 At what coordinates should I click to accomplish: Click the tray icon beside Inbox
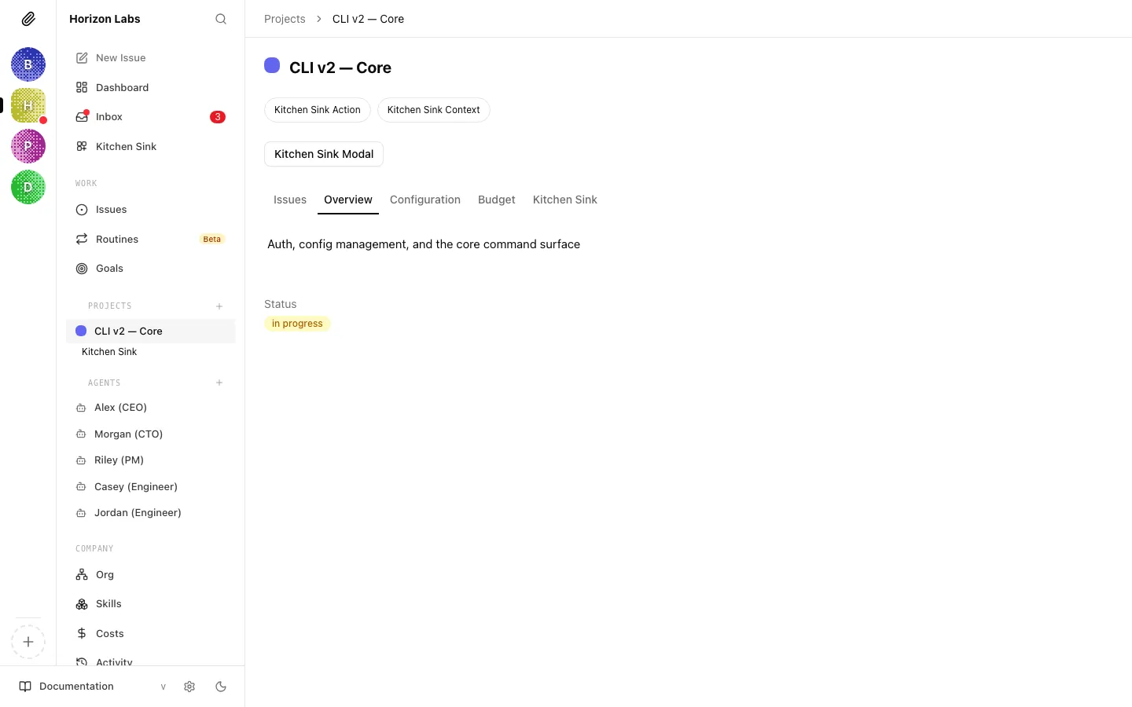tap(82, 117)
